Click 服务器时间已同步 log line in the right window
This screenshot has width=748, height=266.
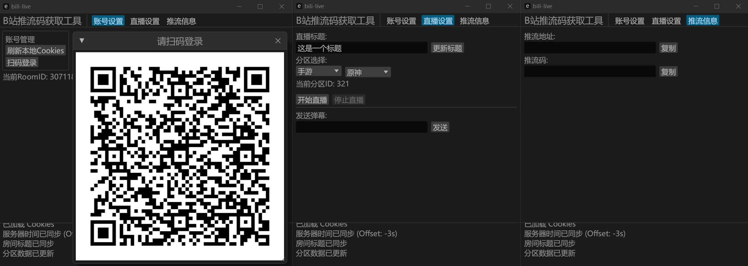pyautogui.click(x=575, y=234)
